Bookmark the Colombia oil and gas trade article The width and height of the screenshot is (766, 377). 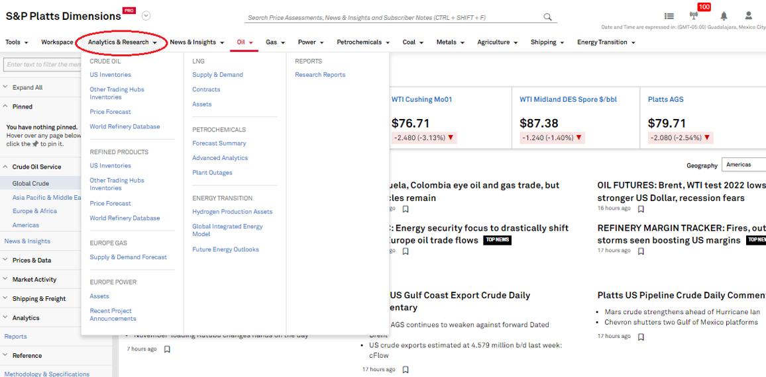point(406,209)
